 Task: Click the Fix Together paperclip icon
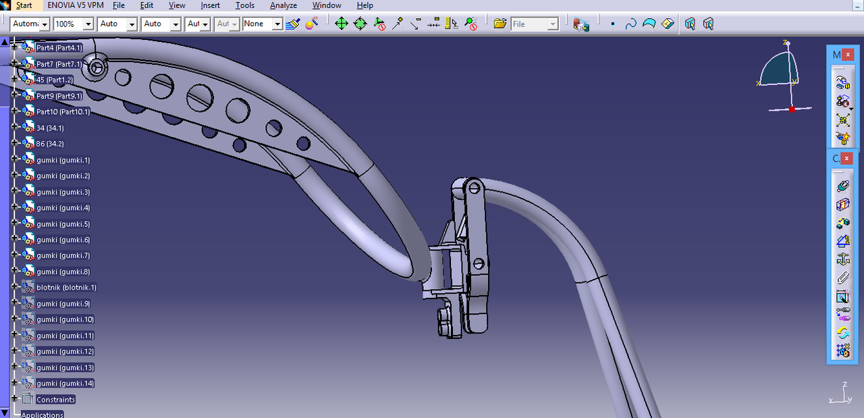(842, 278)
